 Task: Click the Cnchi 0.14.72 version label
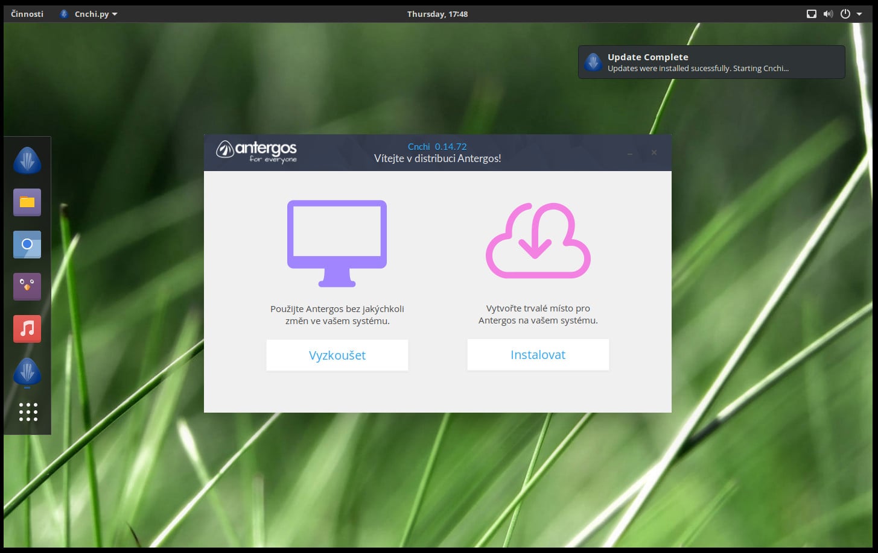click(x=436, y=146)
